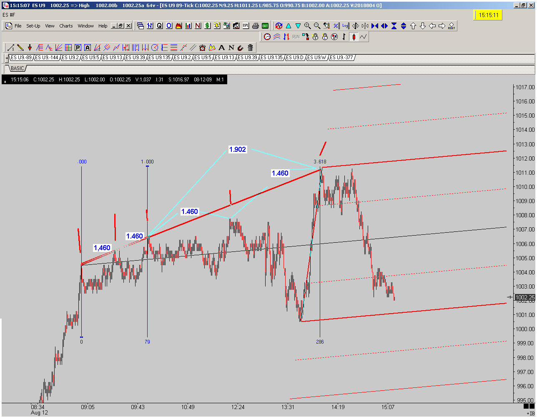537x417 pixels.
Task: Open the View menu
Action: [x=50, y=26]
